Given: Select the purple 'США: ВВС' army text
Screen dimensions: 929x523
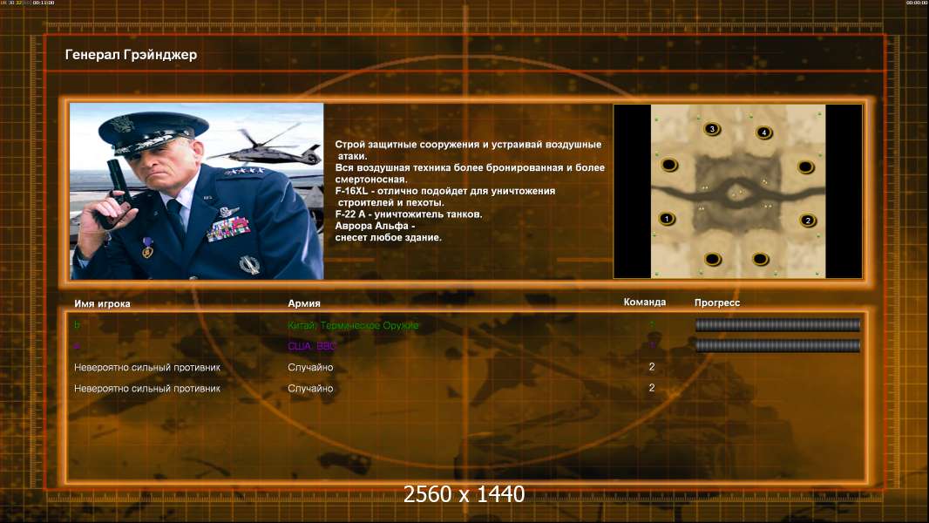Looking at the screenshot, I should [312, 346].
